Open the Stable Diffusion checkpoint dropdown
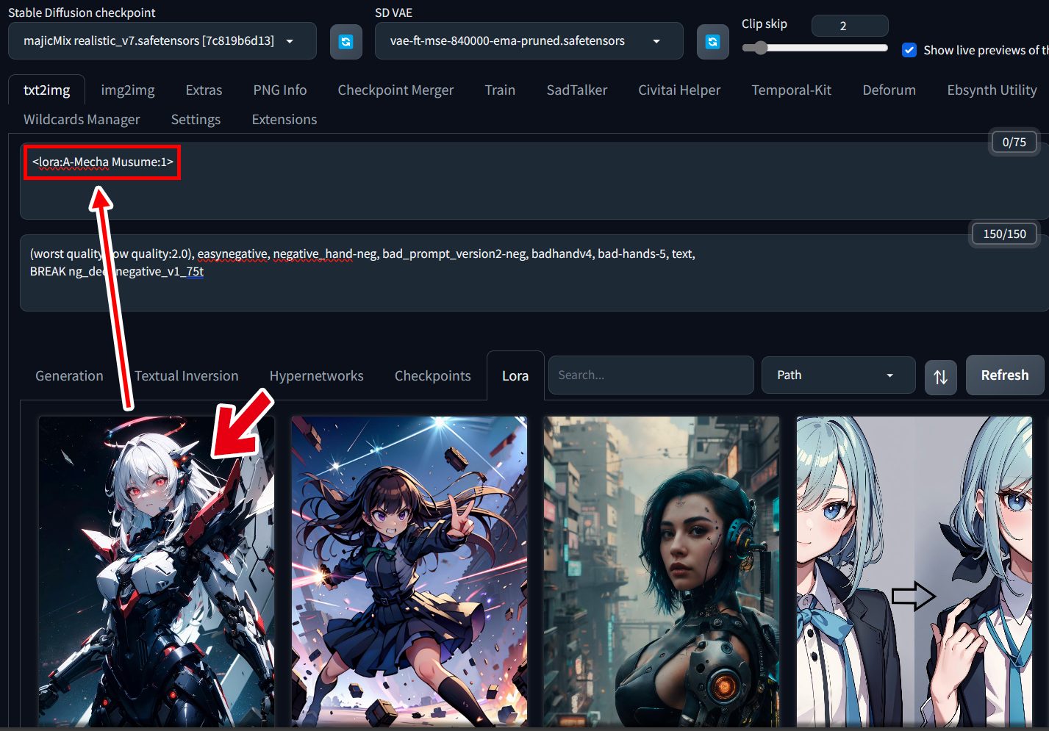Viewport: 1049px width, 731px height. [x=162, y=41]
